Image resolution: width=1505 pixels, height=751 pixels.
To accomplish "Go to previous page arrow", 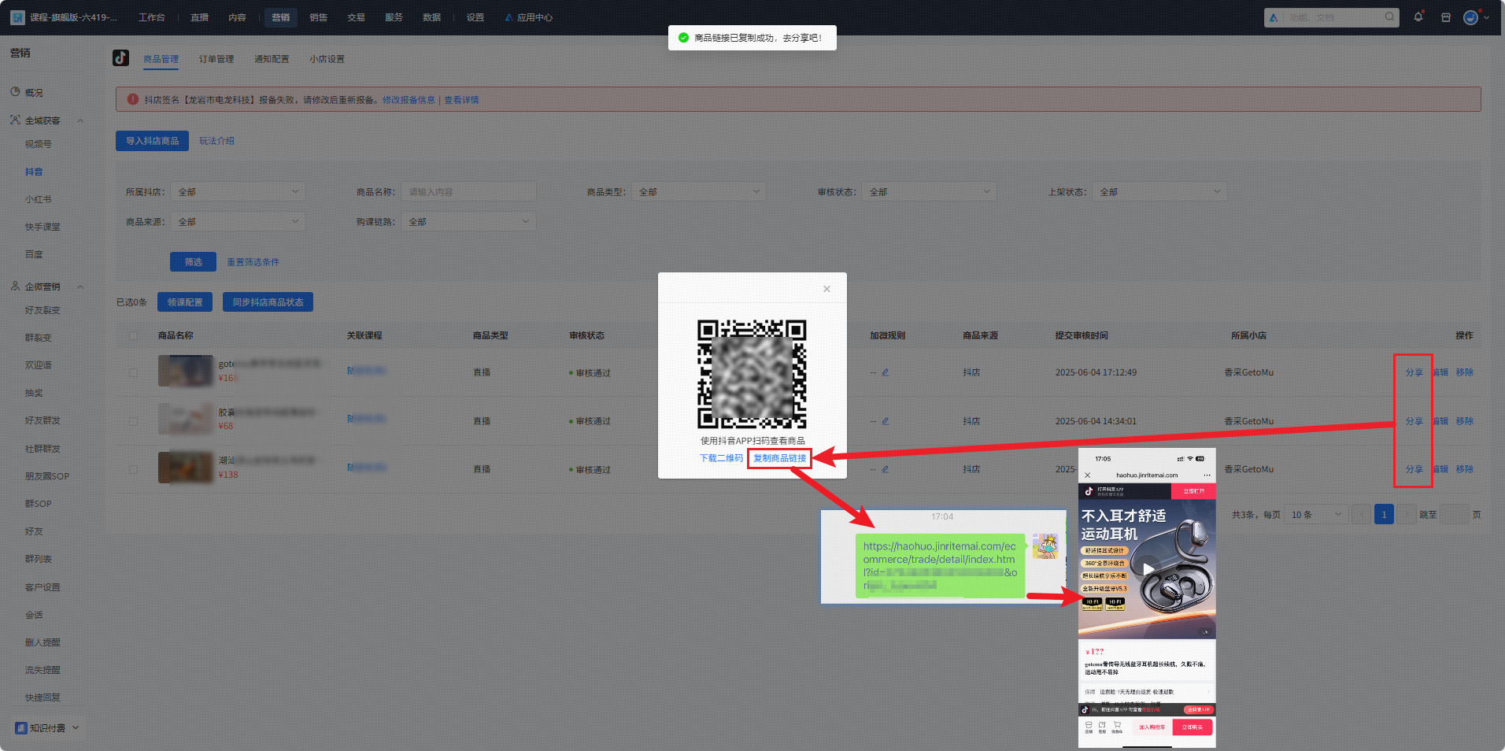I will click(x=1363, y=515).
